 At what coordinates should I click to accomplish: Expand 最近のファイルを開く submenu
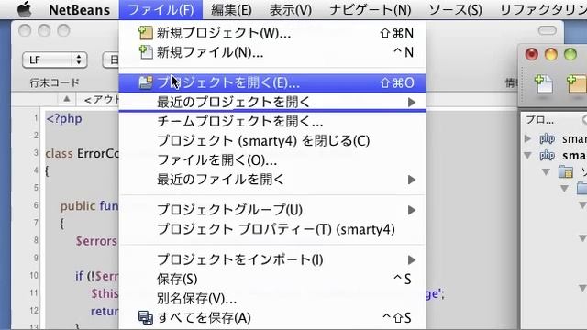(x=272, y=180)
